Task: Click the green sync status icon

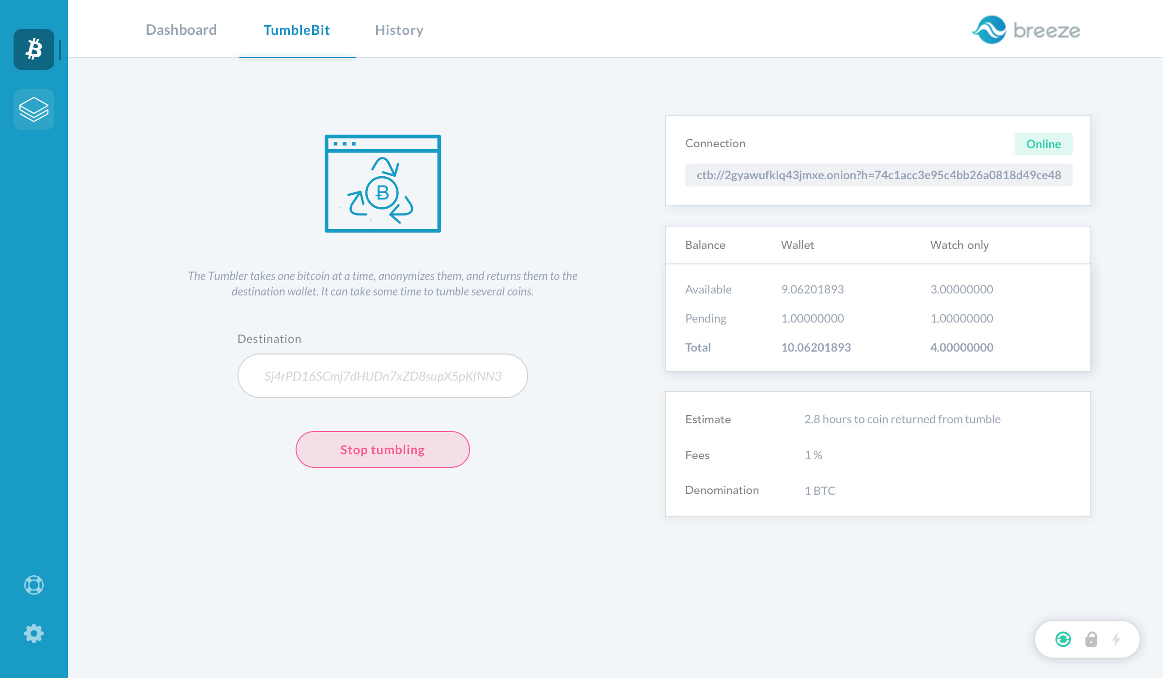Action: point(1063,639)
